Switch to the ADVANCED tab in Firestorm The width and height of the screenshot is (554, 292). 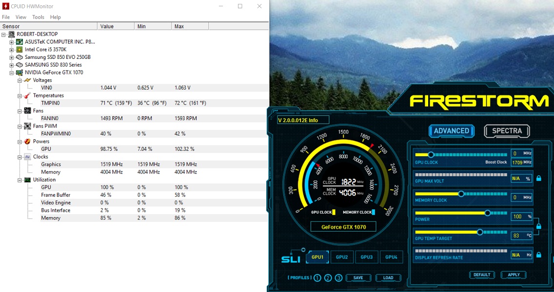pos(452,131)
